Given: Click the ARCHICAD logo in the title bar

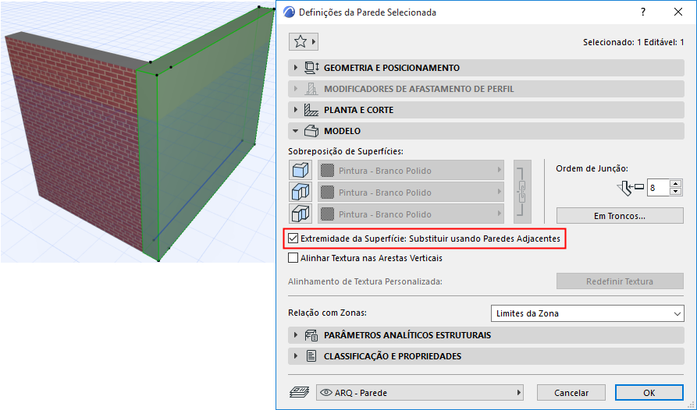Looking at the screenshot, I should (289, 12).
